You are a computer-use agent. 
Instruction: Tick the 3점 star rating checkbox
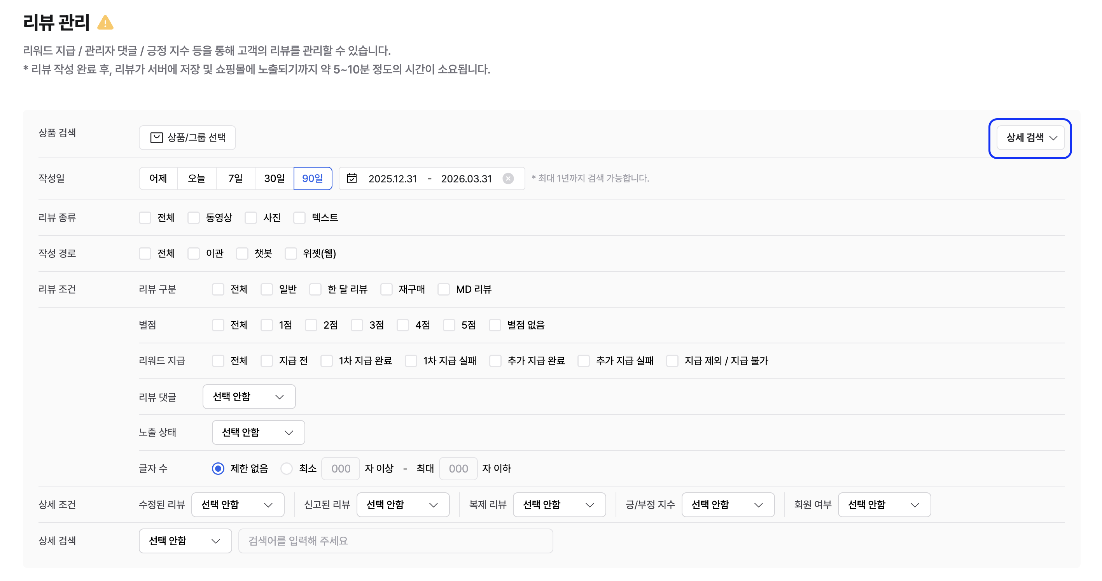pyautogui.click(x=357, y=325)
